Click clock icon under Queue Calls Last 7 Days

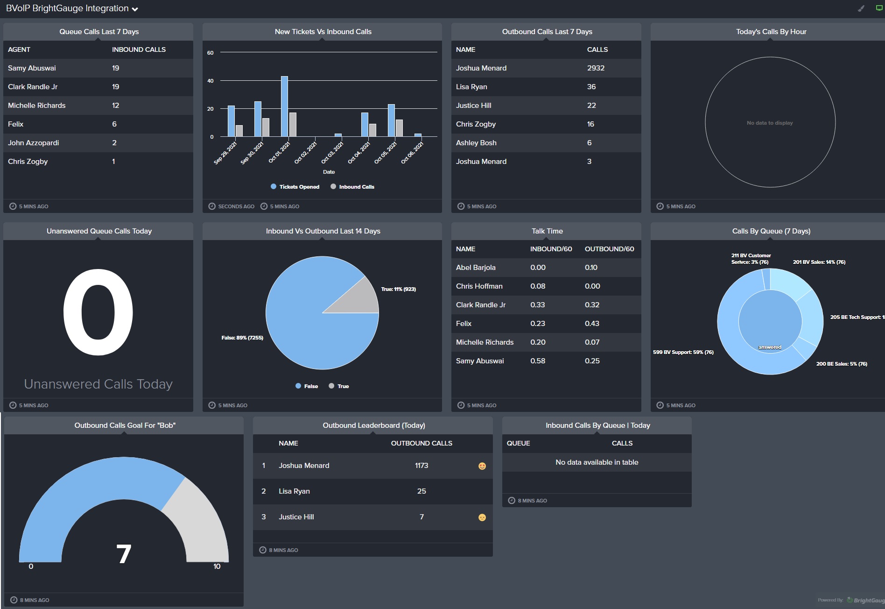(x=13, y=206)
